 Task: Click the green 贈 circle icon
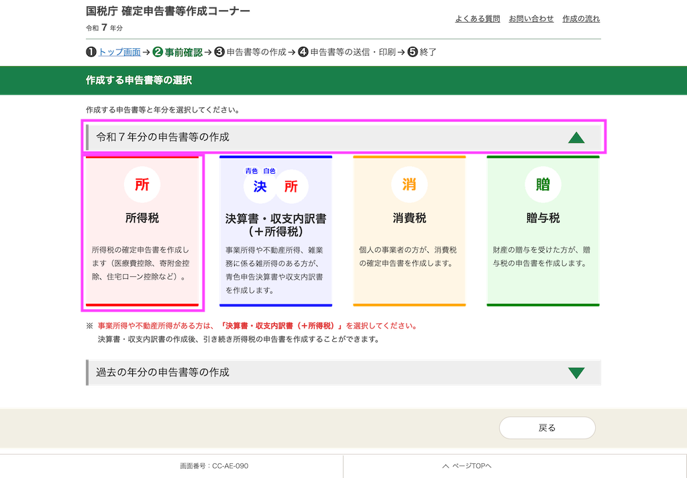pos(543,185)
